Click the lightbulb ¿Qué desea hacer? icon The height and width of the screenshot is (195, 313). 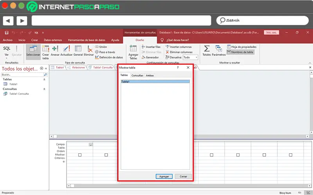(162, 40)
